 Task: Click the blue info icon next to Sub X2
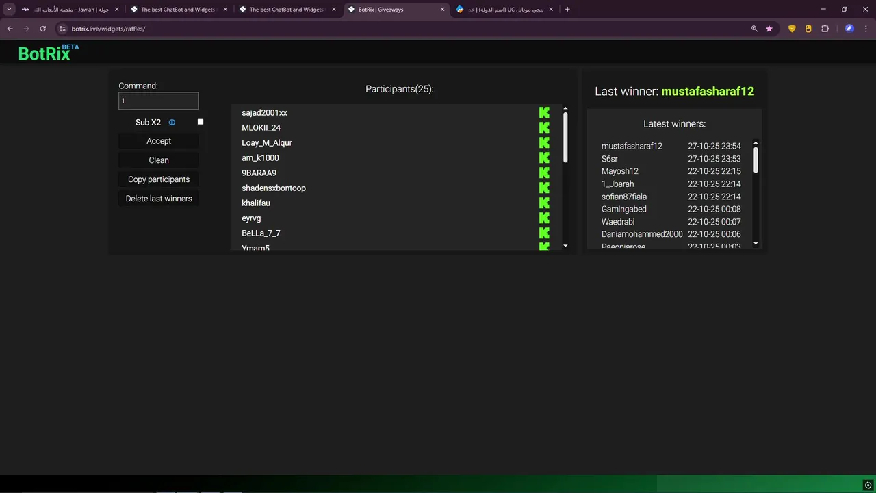pos(172,123)
